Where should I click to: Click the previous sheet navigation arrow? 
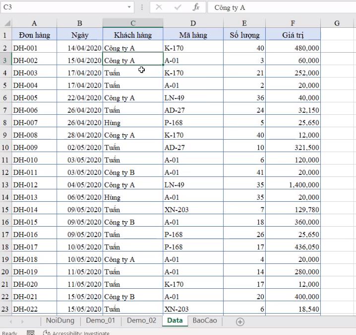coord(11,322)
